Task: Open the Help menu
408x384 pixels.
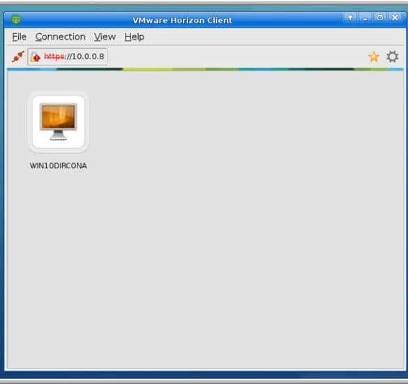Action: pyautogui.click(x=135, y=37)
